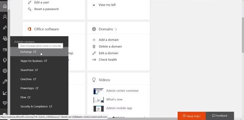The image size is (244, 120).
Task: Open Admin center overview video title
Action: pyautogui.click(x=122, y=91)
